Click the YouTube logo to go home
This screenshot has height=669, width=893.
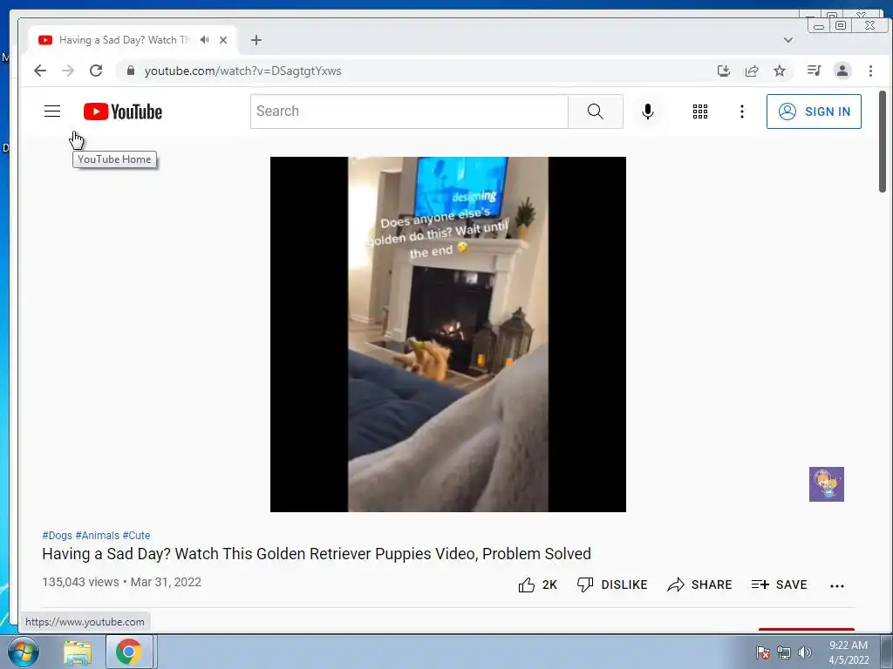(x=122, y=111)
